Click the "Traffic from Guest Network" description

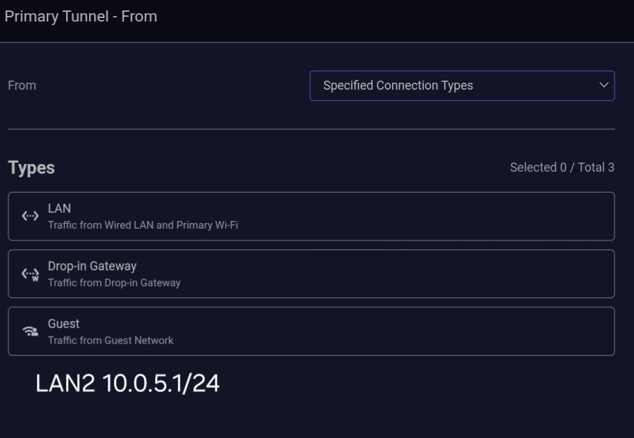pyautogui.click(x=111, y=341)
